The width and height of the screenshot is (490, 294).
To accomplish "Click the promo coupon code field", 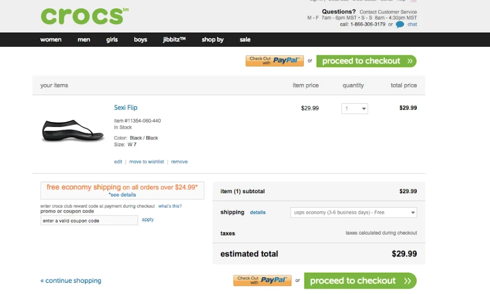I will pyautogui.click(x=89, y=221).
